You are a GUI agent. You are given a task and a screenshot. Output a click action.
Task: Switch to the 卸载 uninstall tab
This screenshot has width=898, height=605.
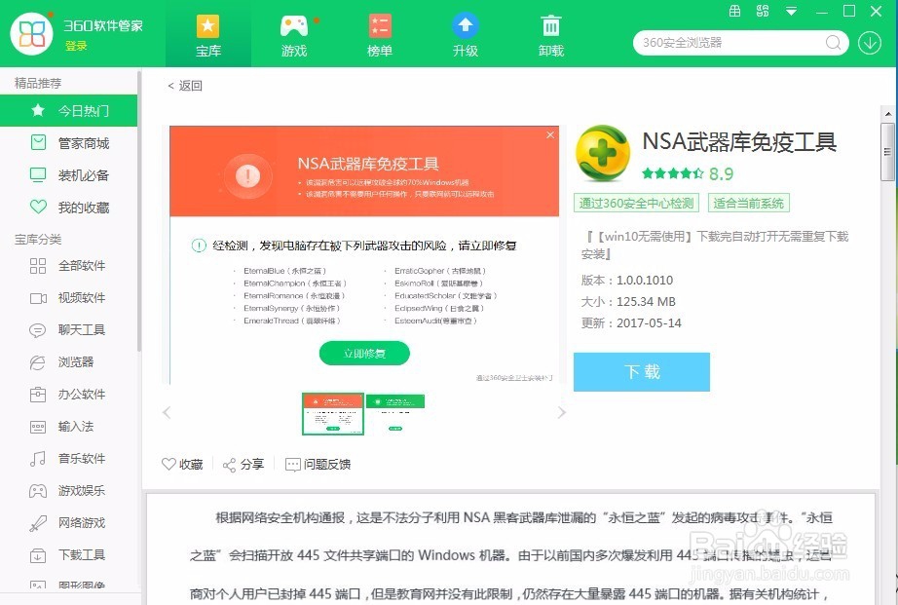coord(550,33)
